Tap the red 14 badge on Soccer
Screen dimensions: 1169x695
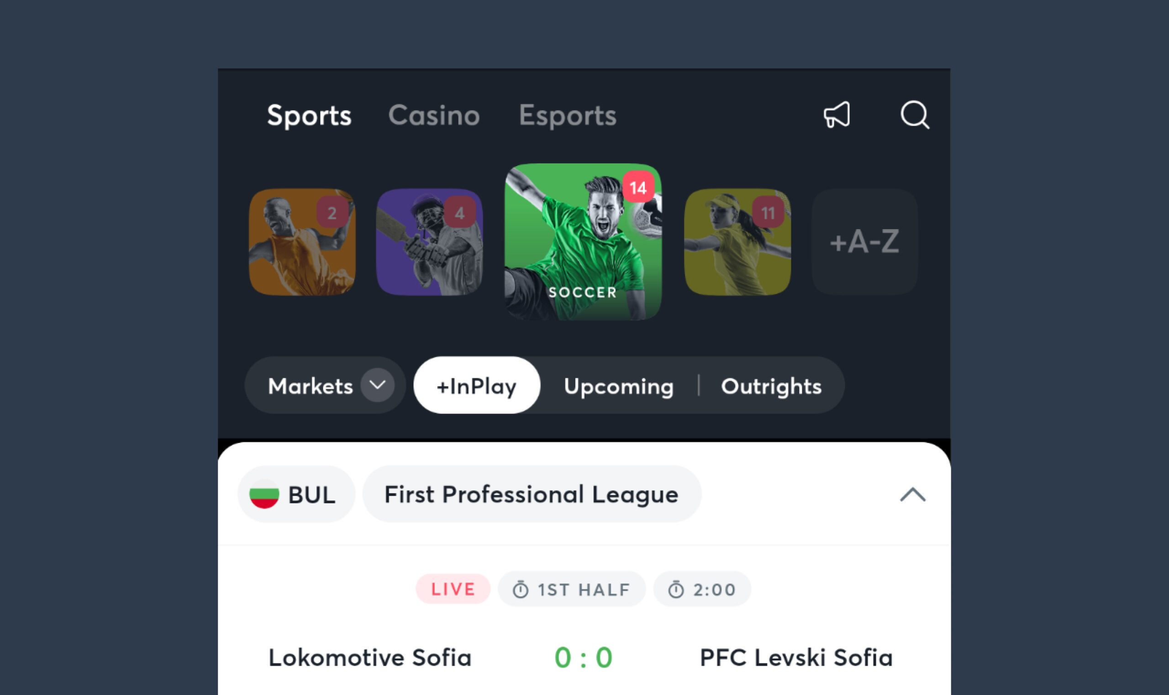click(x=638, y=188)
